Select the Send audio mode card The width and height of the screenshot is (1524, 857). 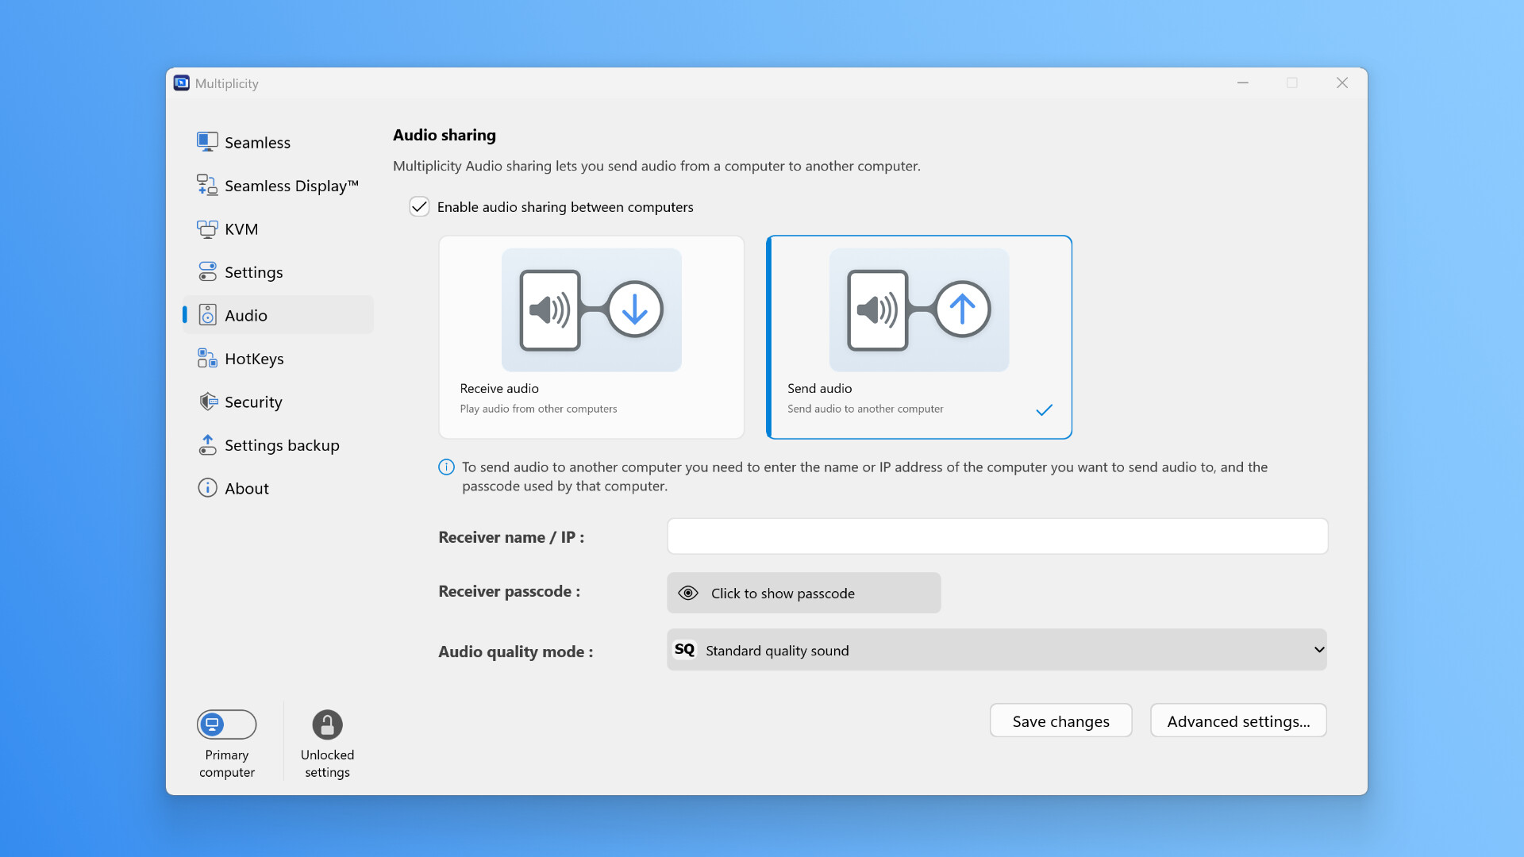point(918,336)
